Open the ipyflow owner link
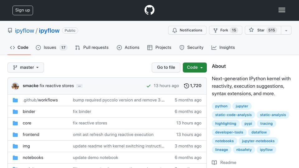The width and height of the screenshot is (299, 168). pos(24,31)
